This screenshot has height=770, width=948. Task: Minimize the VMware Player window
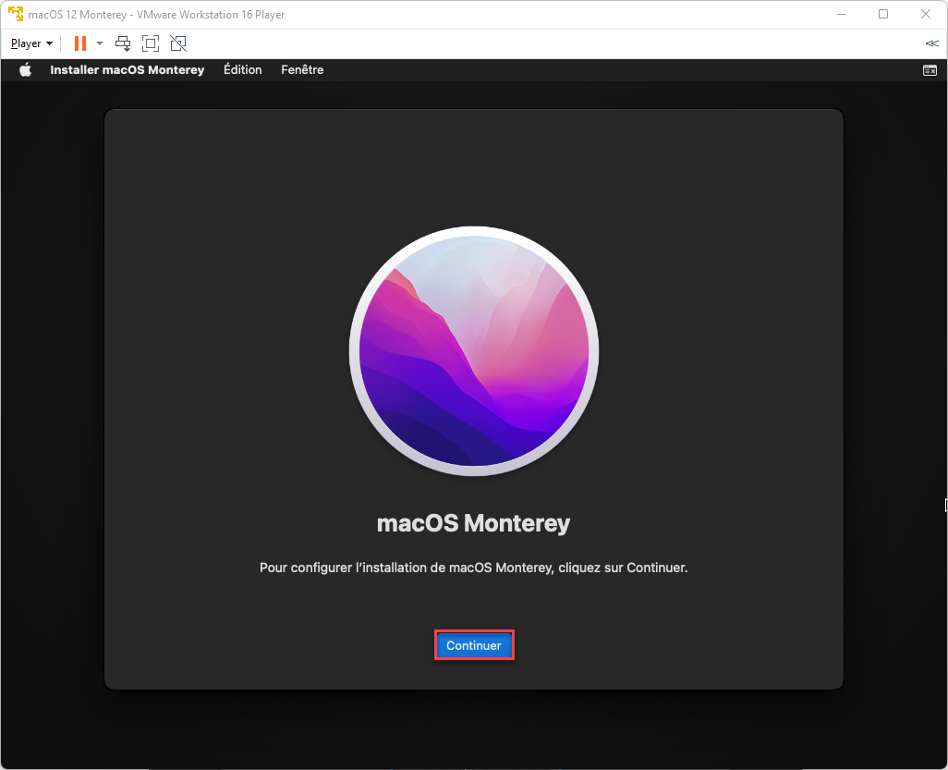tap(841, 14)
